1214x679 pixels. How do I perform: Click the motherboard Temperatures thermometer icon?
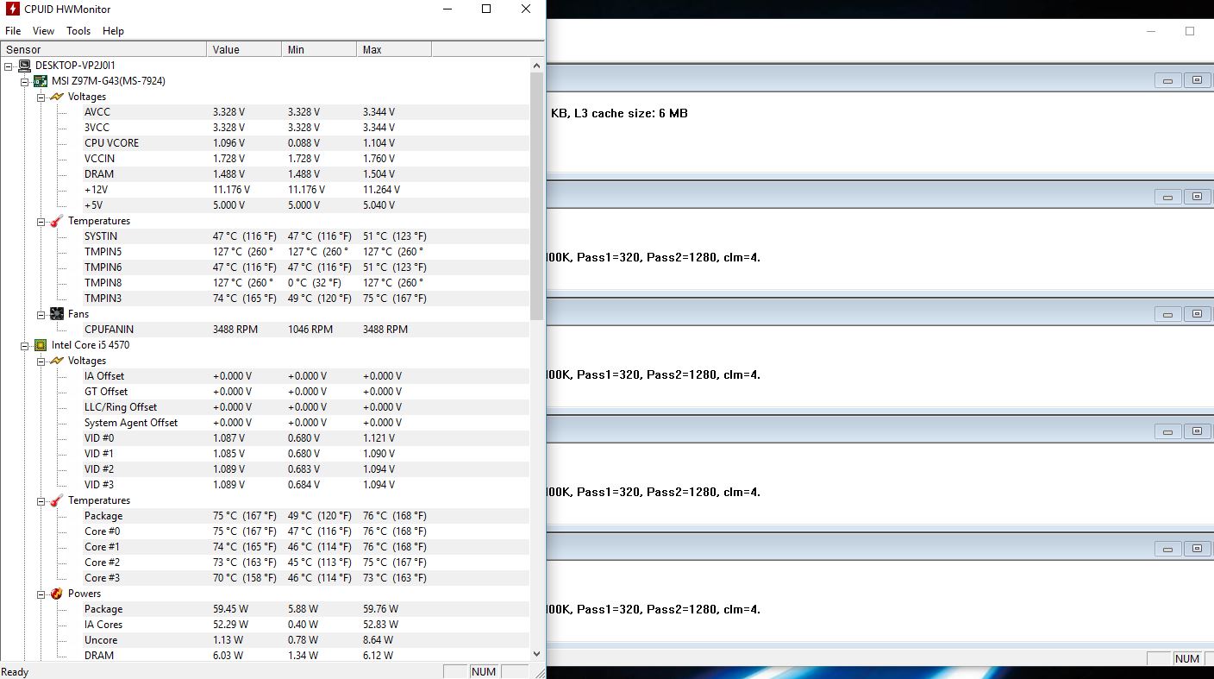(57, 221)
